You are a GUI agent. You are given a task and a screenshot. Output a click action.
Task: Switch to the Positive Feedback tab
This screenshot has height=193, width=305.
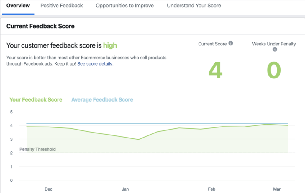[x=62, y=6]
